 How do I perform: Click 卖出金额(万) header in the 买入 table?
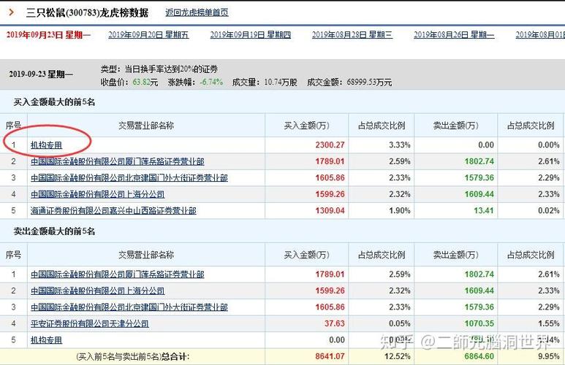click(x=456, y=126)
